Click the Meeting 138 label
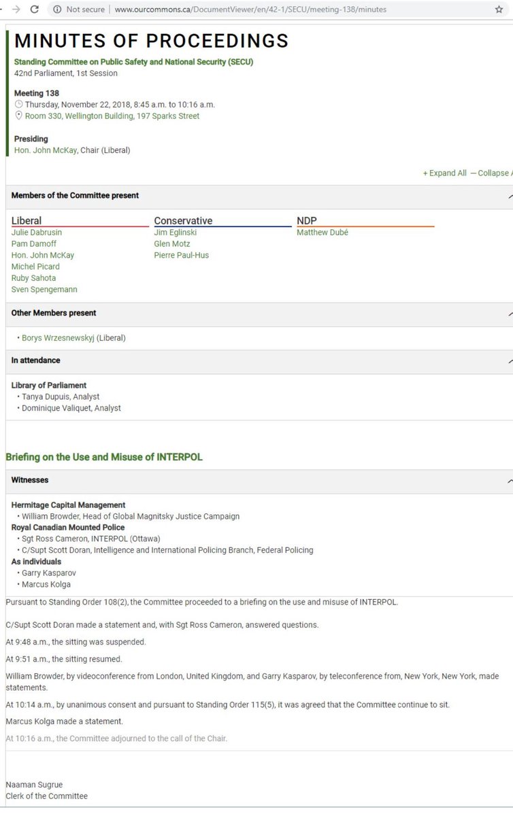Viewport: 513px width, 816px height. (x=37, y=93)
